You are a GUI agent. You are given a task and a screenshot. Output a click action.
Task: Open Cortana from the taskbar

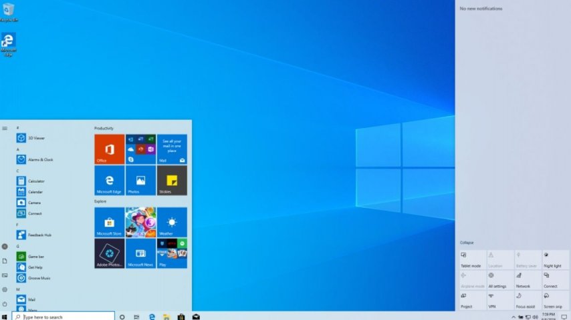[122, 317]
